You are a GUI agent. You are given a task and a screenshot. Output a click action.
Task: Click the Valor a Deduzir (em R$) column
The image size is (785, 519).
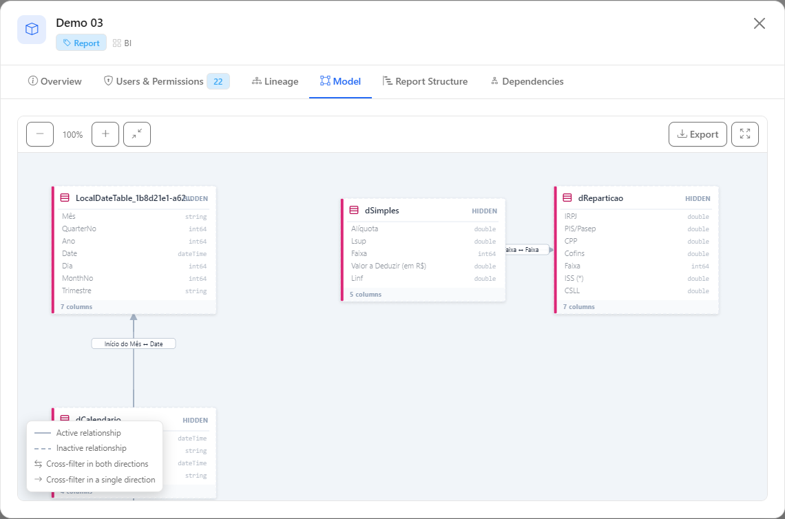pos(423,266)
